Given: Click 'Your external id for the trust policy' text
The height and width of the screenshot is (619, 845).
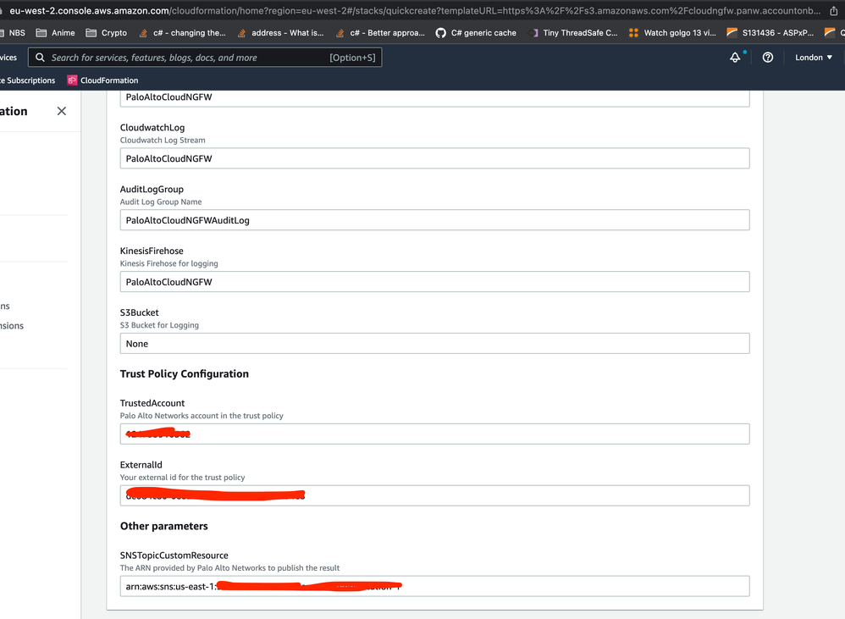Looking at the screenshot, I should pos(182,478).
